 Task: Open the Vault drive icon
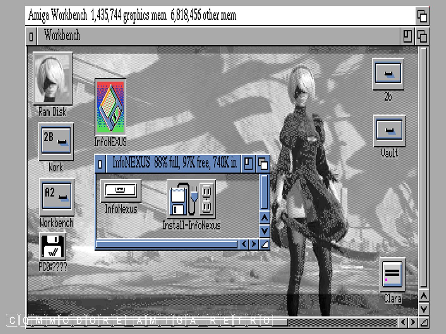pos(389,131)
